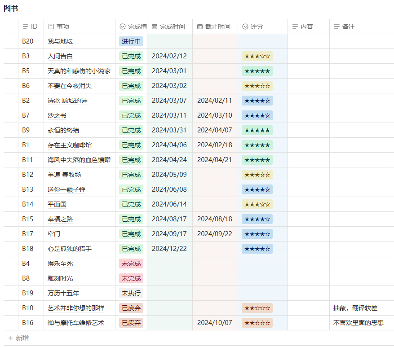Screen dimensions: 394x347
Task: Open the 进行中 status tag for 我与地坛
Action: tap(131, 42)
